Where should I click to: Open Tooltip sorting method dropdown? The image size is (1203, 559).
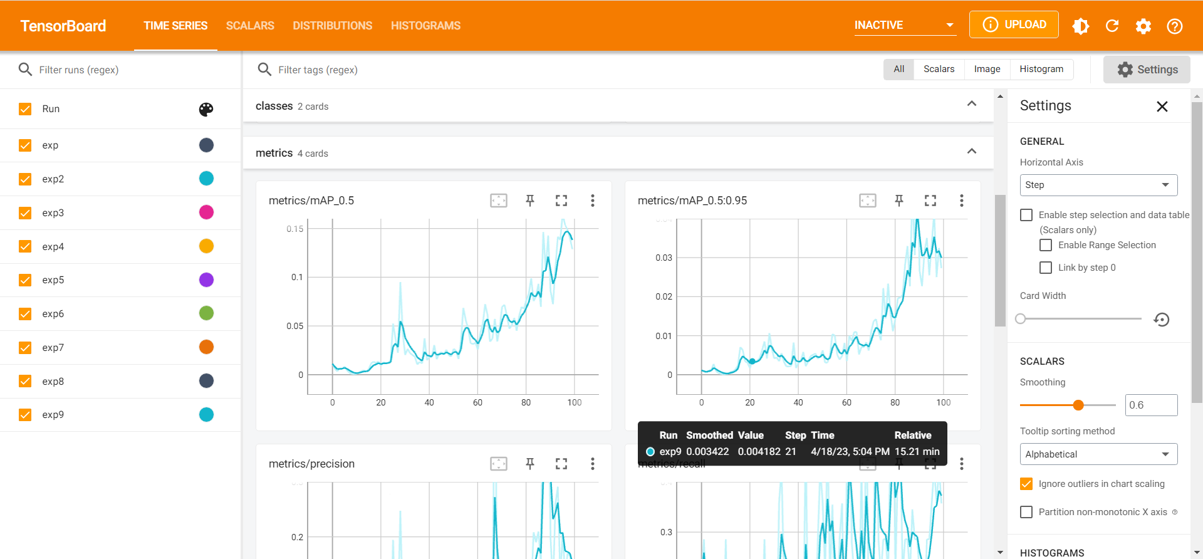[x=1098, y=454]
